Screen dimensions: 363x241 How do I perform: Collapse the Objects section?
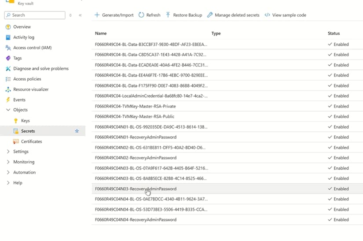(x=8, y=110)
